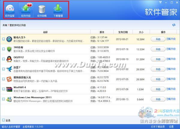This screenshot has width=180, height=129.
Task: Click 升级 button for 迅雷7
Action: tap(158, 69)
